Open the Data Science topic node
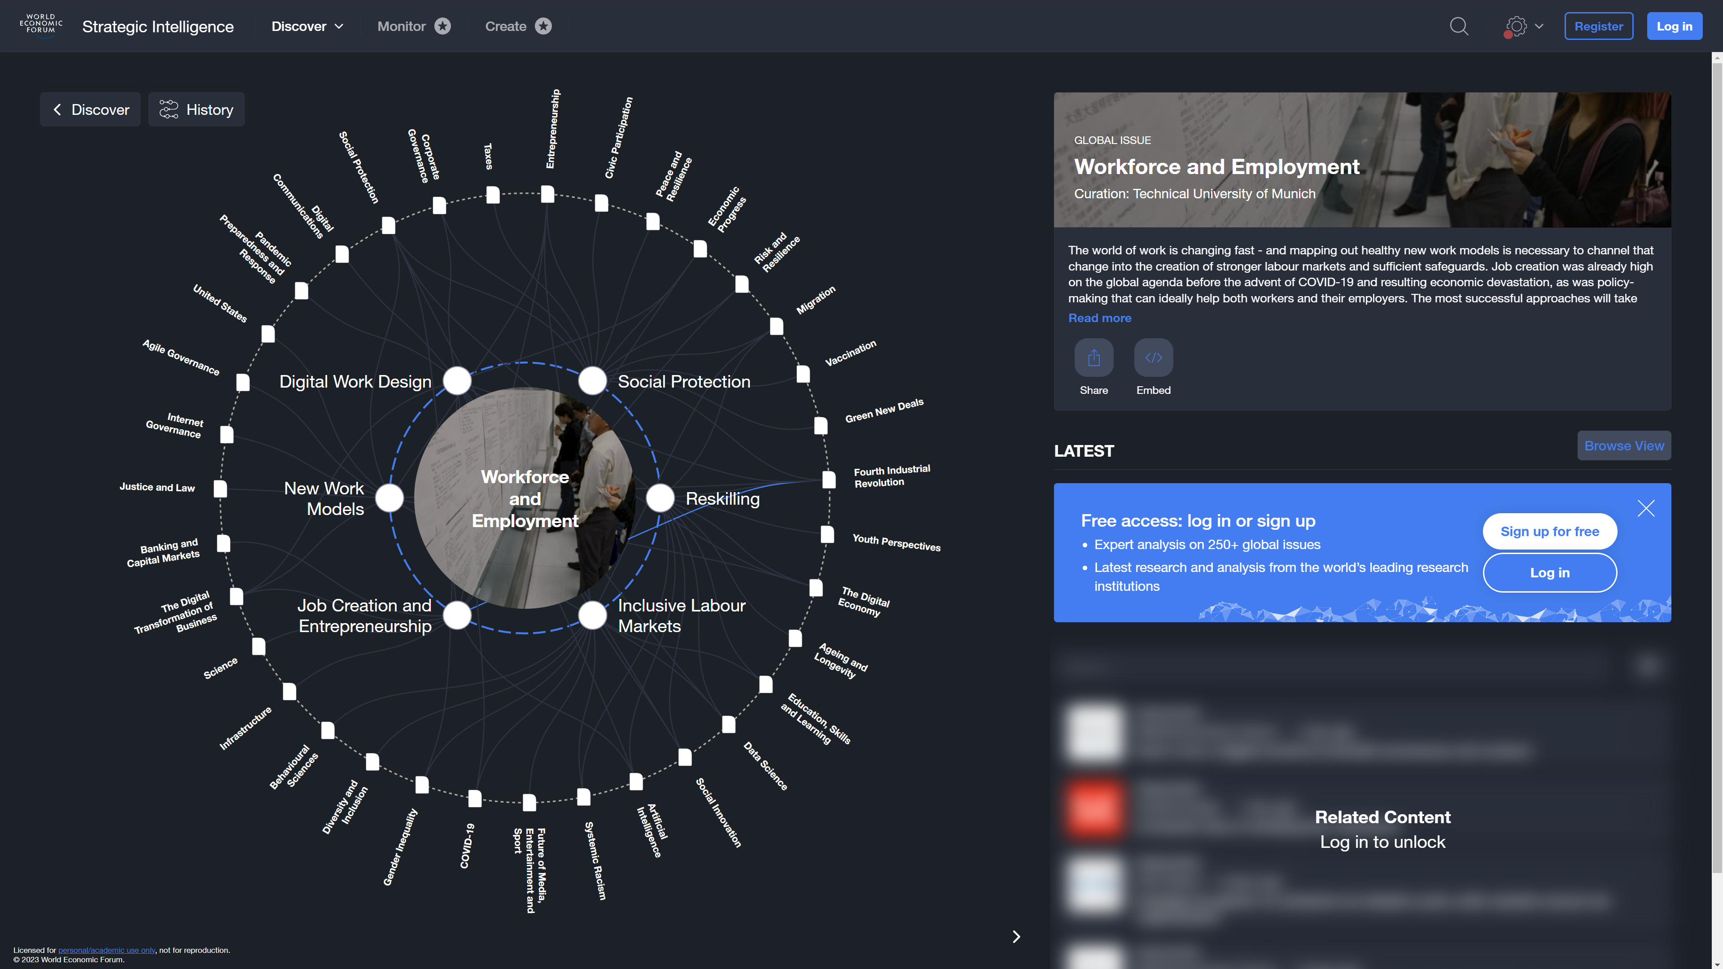This screenshot has width=1723, height=969. tap(729, 724)
